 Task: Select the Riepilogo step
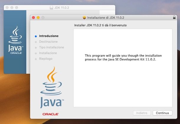coord(46,59)
